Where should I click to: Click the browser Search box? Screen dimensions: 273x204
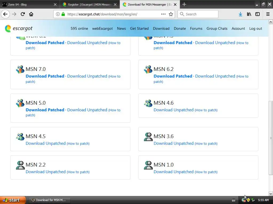point(198,14)
